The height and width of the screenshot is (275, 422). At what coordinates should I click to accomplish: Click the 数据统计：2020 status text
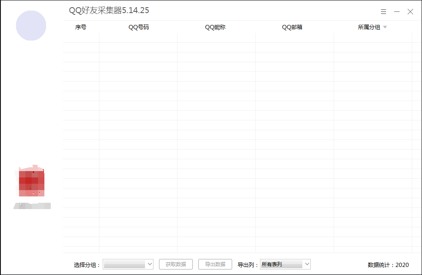click(388, 265)
